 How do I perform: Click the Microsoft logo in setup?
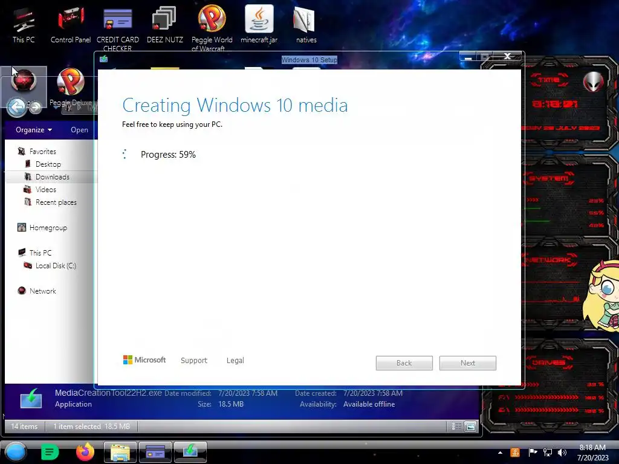pos(144,360)
